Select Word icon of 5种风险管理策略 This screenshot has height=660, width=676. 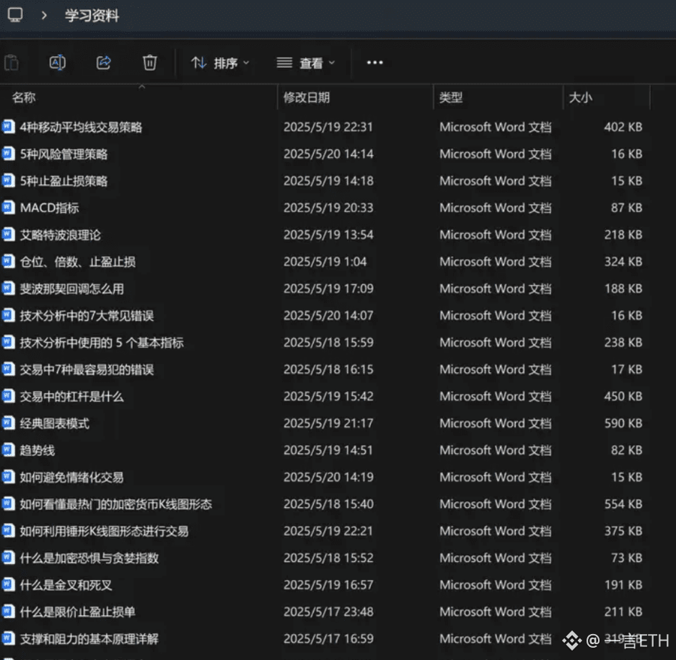coord(8,154)
